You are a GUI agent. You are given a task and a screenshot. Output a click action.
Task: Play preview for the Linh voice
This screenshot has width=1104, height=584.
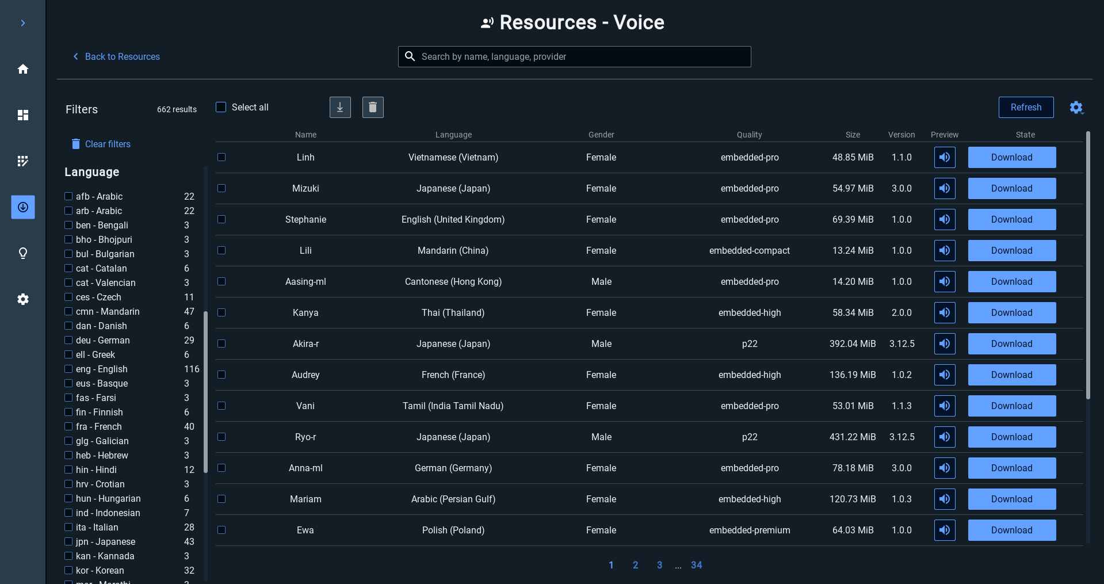(x=945, y=157)
